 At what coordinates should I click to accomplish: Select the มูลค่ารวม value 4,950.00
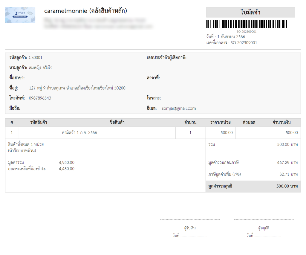point(67,163)
